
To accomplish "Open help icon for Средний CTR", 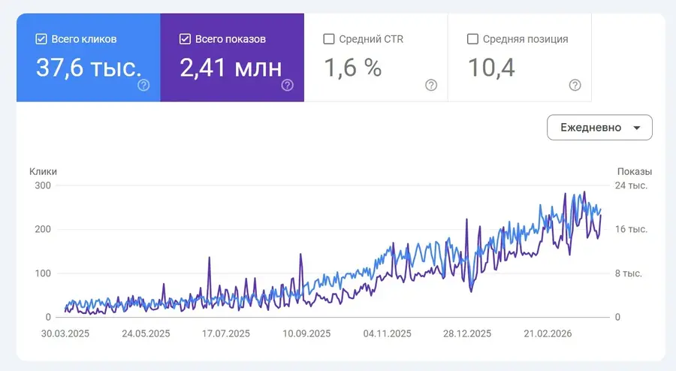I will (431, 85).
